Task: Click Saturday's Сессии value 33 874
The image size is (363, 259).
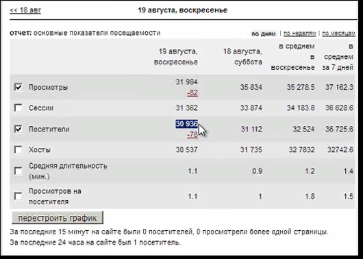Action: (251, 108)
